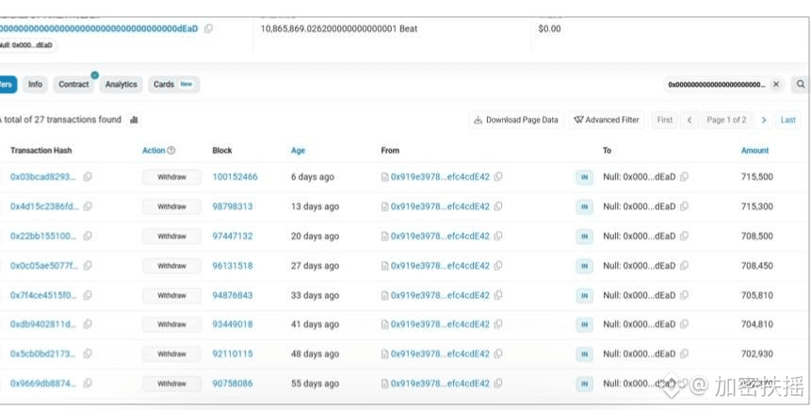The width and height of the screenshot is (811, 410).
Task: Copy the dEaD address at top
Action: [x=208, y=29]
